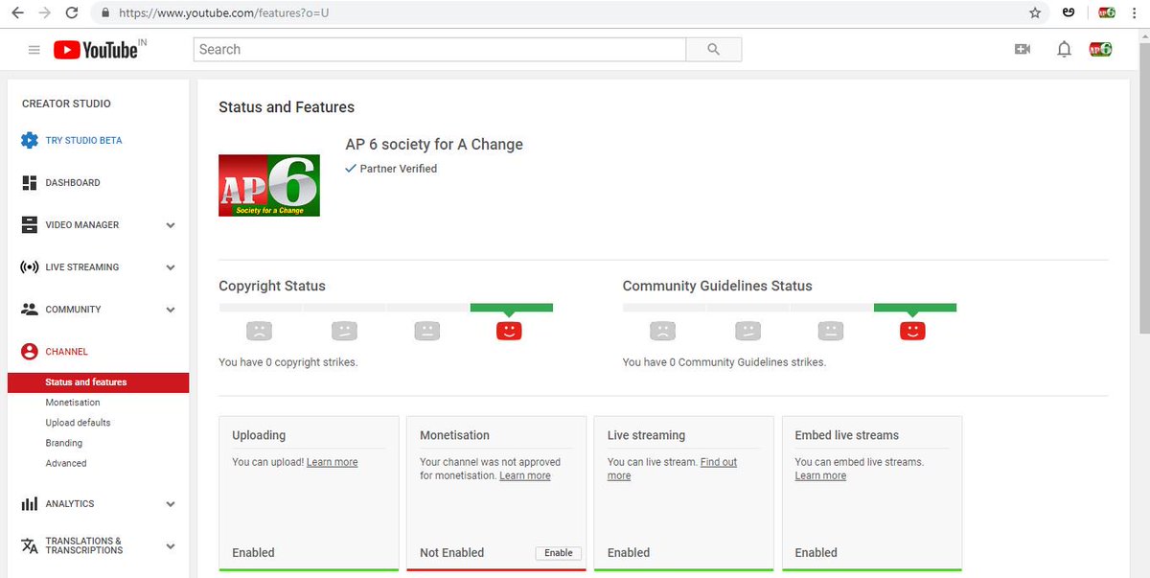Click the browser forward arrow

coord(44,13)
